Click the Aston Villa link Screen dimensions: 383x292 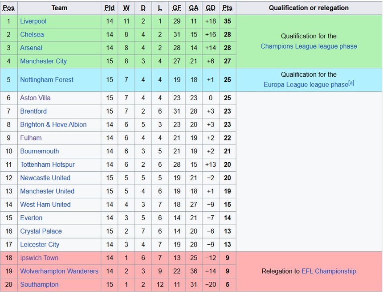click(x=35, y=98)
